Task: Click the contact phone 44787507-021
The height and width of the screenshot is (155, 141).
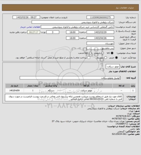Action: pos(119,119)
